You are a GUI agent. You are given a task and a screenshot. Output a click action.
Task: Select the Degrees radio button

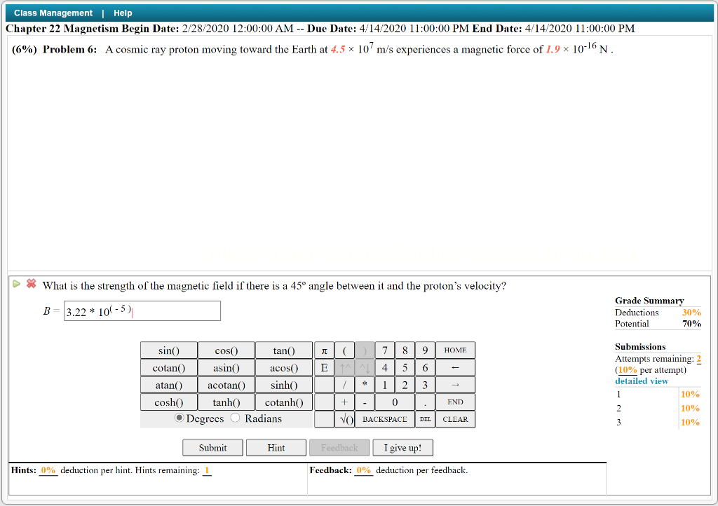[x=179, y=418]
